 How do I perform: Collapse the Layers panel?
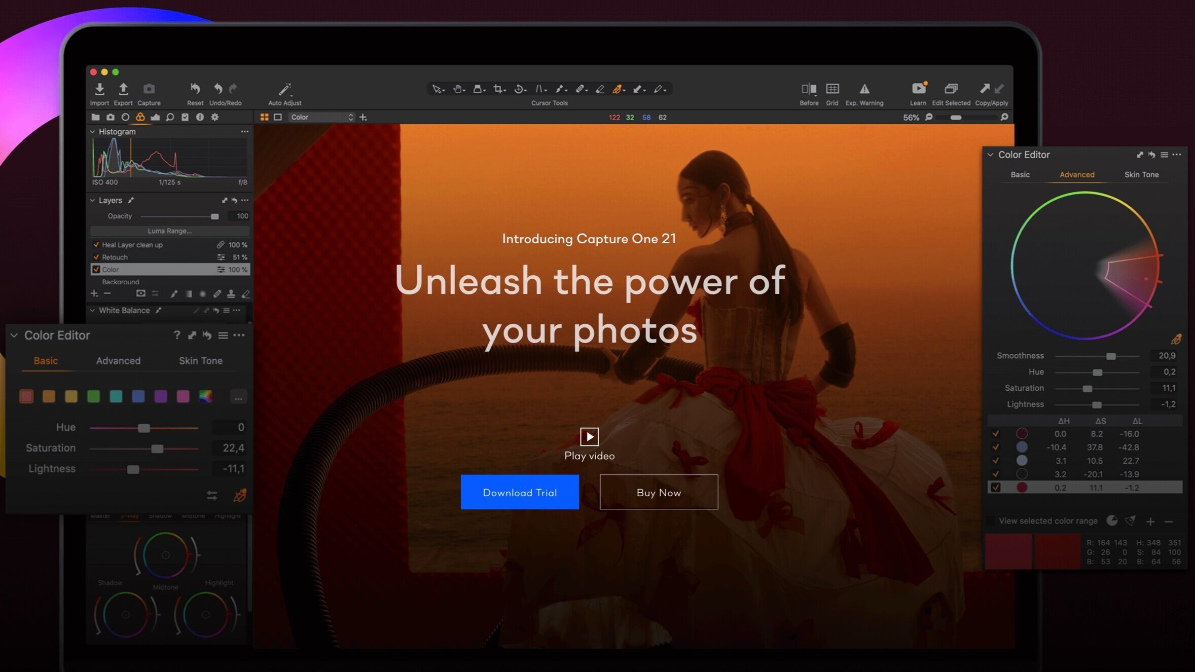92,201
